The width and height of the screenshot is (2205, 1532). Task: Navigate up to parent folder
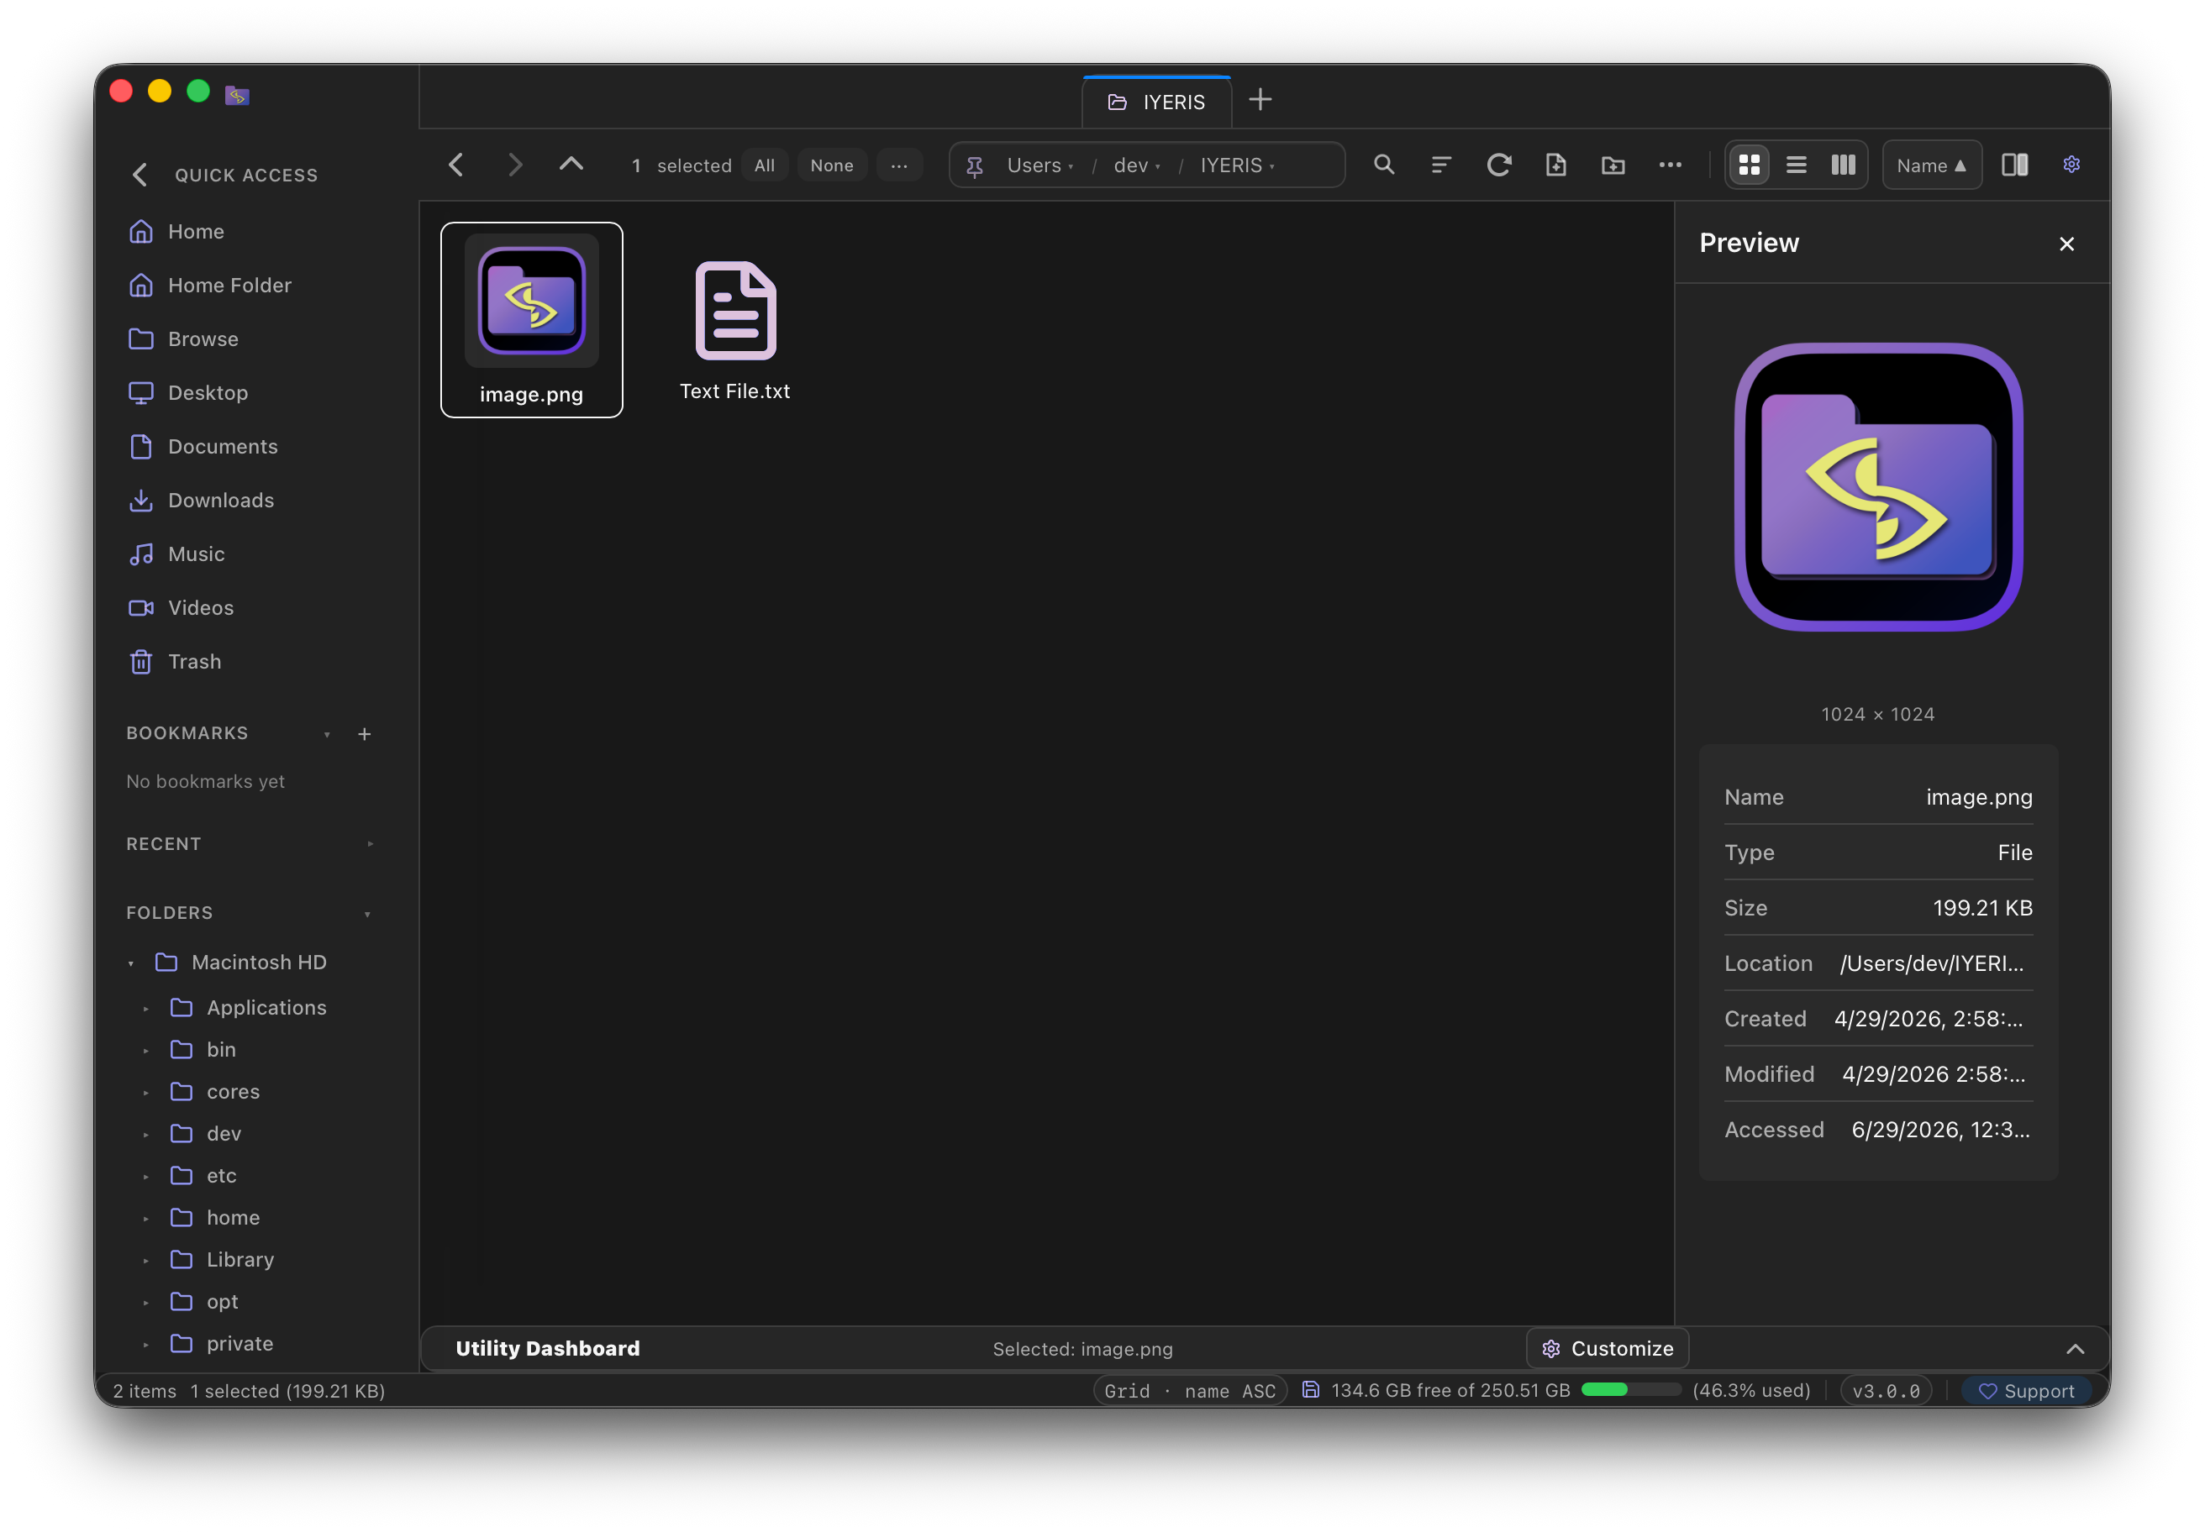pyautogui.click(x=571, y=165)
